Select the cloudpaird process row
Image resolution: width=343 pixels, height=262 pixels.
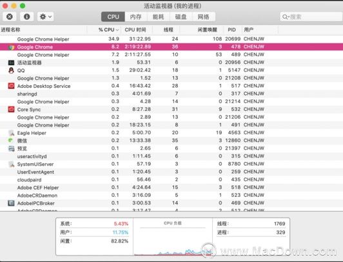pos(171,179)
